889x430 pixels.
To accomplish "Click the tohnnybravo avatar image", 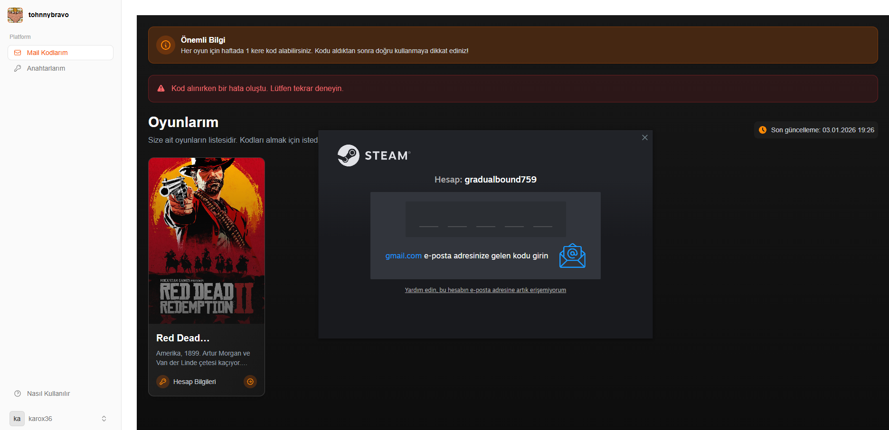I will (15, 15).
